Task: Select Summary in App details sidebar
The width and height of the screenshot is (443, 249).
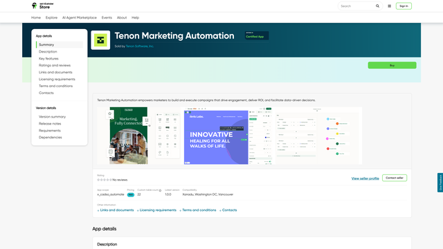Action: pos(60,44)
